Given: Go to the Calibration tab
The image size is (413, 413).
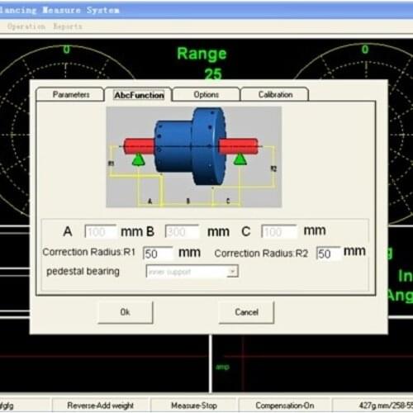Looking at the screenshot, I should (275, 94).
